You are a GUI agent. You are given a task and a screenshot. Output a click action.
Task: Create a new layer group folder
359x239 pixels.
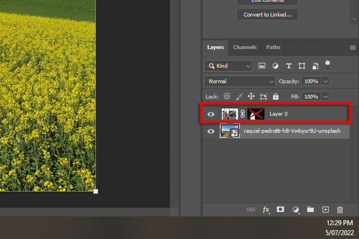(310, 210)
